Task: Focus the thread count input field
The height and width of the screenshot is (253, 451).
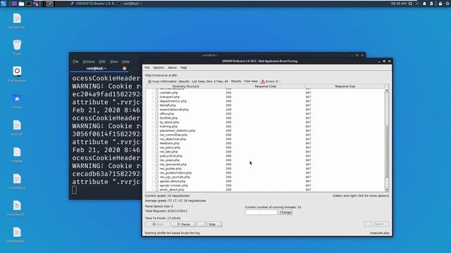Action: 261,212
